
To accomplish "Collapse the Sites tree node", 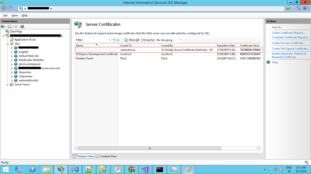I will tap(8, 44).
